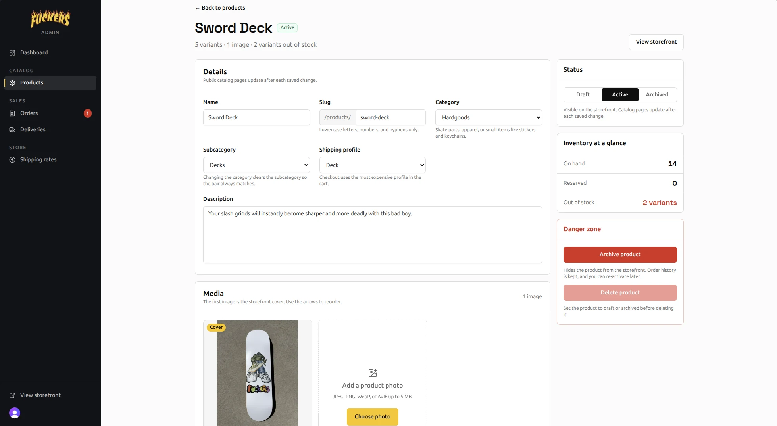Image resolution: width=777 pixels, height=426 pixels.
Task: Set product status to Draft
Action: pos(583,95)
